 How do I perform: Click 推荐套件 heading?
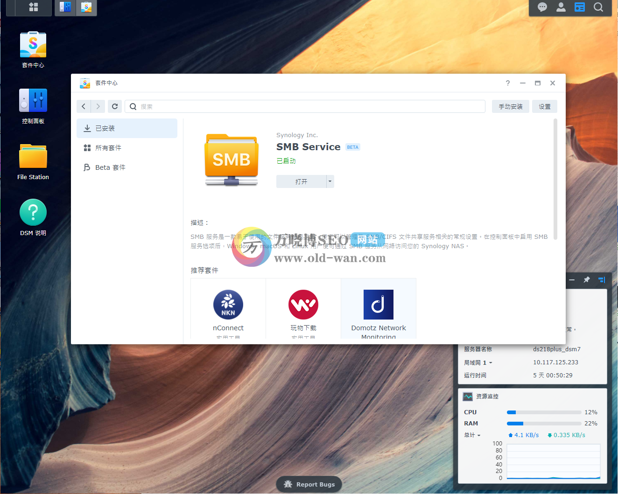204,271
